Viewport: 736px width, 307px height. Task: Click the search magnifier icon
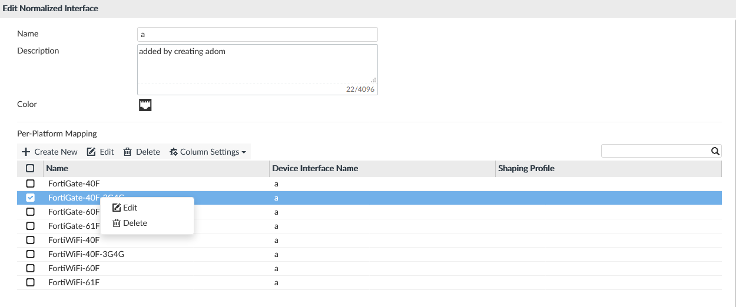(x=715, y=151)
